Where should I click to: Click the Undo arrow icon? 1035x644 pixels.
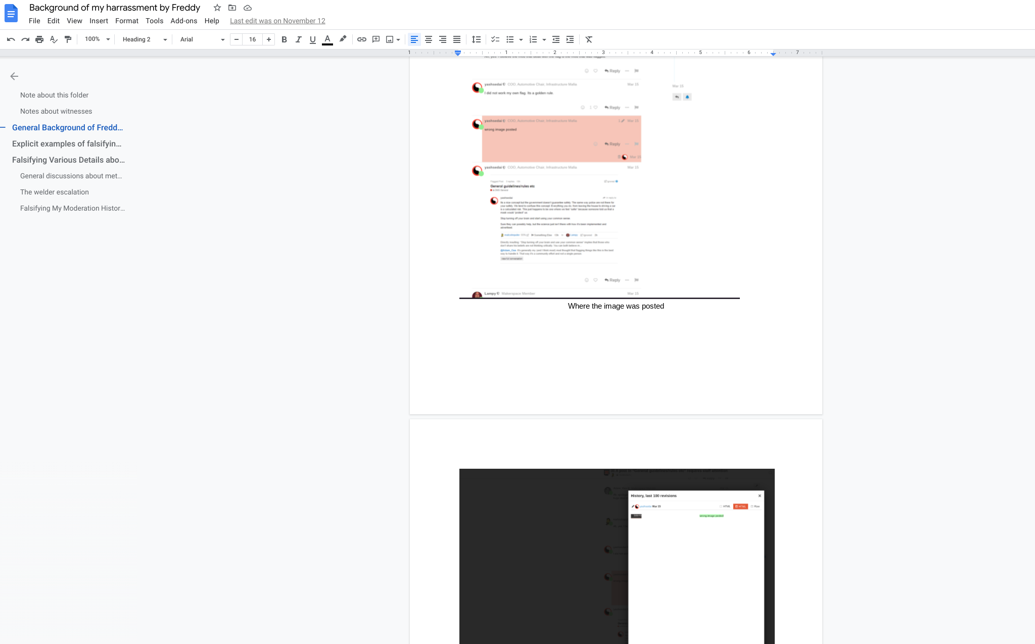(11, 39)
